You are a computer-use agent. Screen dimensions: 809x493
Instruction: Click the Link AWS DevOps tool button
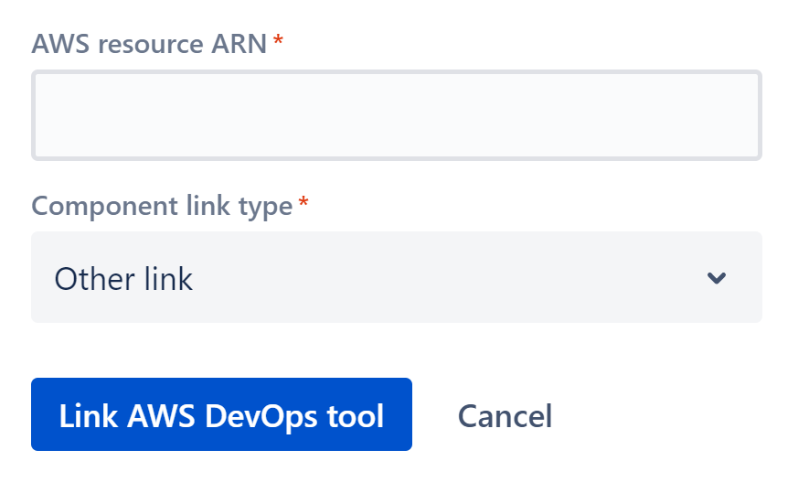[x=221, y=414]
